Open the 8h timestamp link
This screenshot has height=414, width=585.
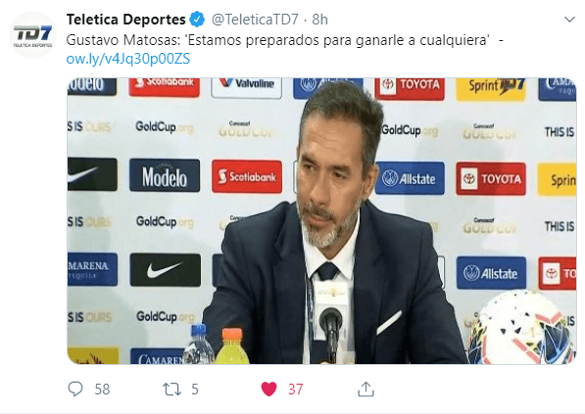point(319,20)
